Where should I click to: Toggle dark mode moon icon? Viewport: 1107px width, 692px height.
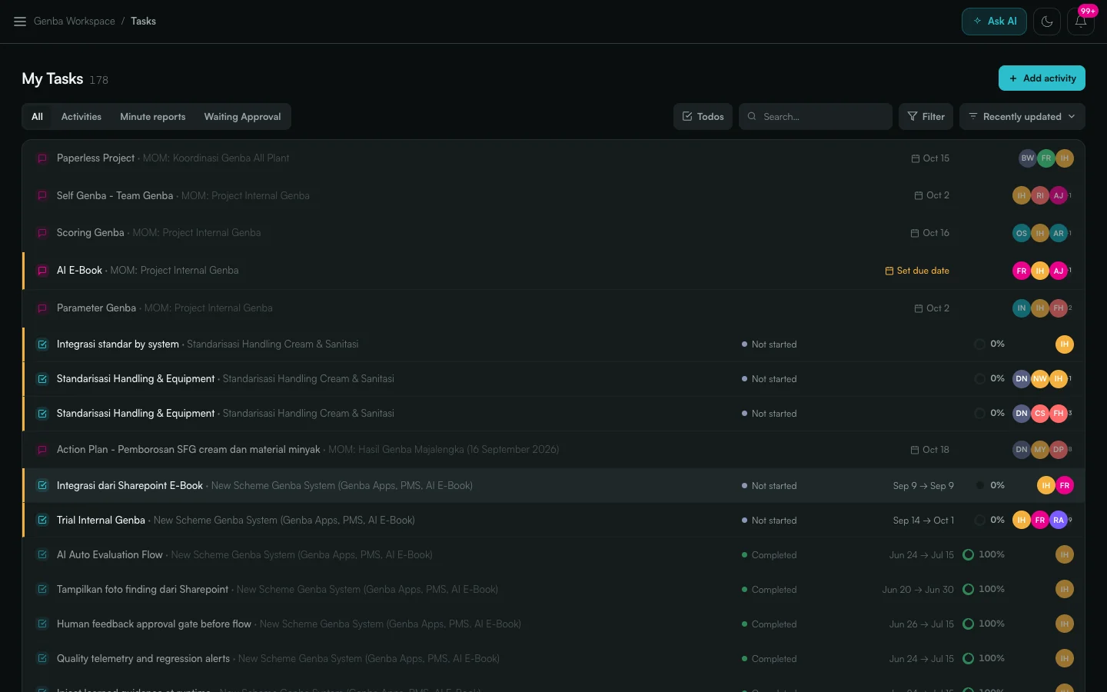[x=1047, y=22]
